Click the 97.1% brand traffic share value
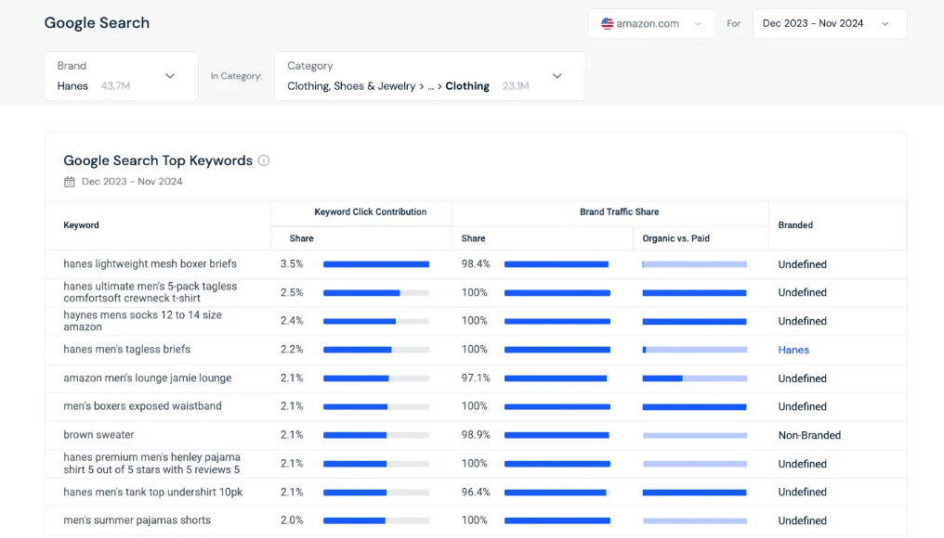This screenshot has width=944, height=538. pyautogui.click(x=476, y=378)
